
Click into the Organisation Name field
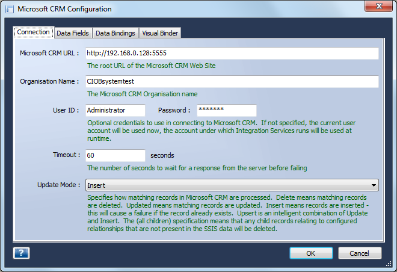click(x=232, y=81)
